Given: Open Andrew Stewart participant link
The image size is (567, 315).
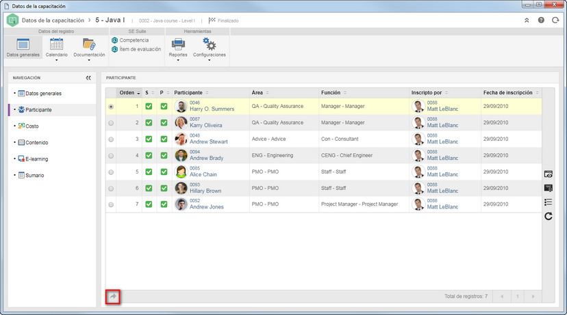Looking at the screenshot, I should pos(209,142).
